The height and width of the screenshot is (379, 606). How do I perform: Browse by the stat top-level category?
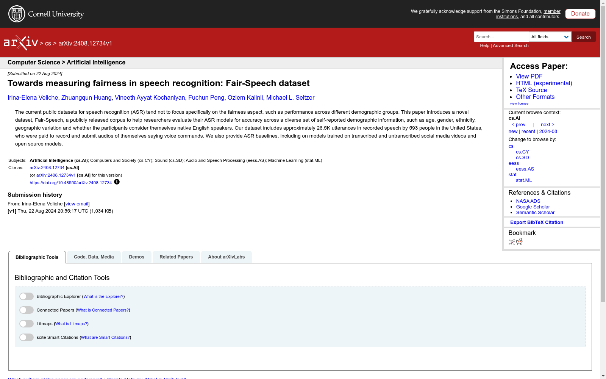click(512, 175)
